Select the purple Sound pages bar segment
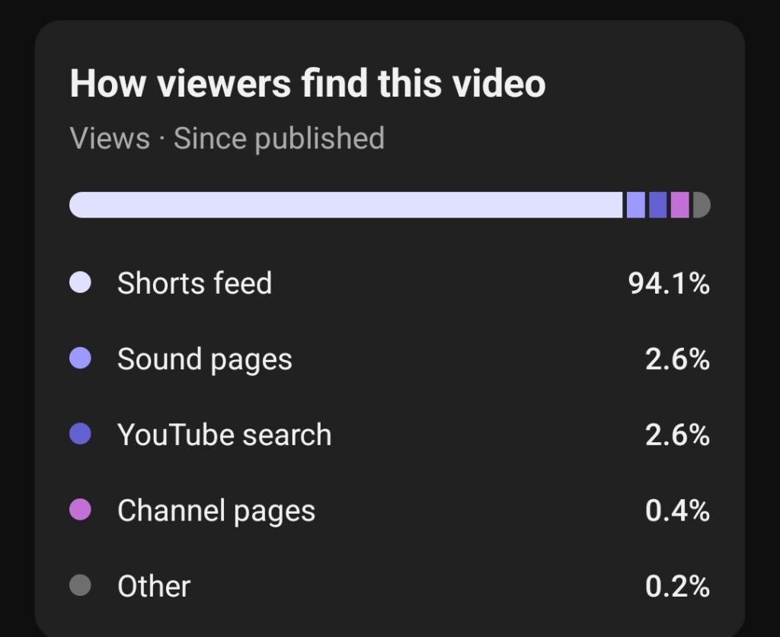The image size is (780, 637). [x=635, y=205]
